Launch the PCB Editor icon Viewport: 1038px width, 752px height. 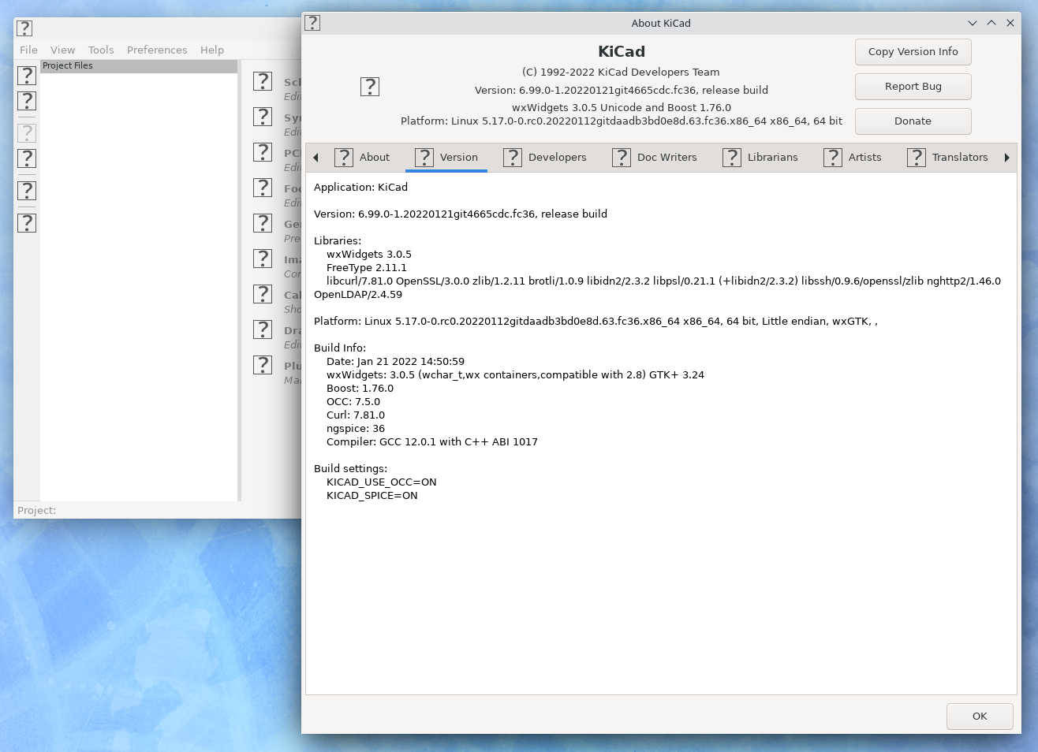(x=263, y=152)
